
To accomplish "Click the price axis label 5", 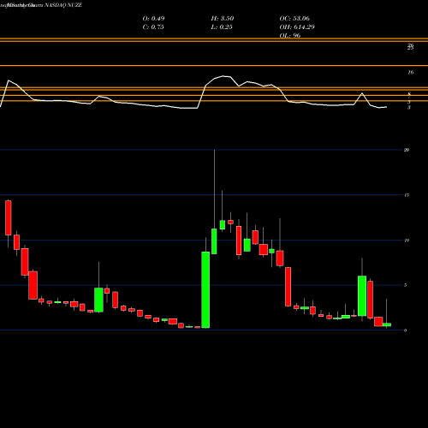I will 405,285.
